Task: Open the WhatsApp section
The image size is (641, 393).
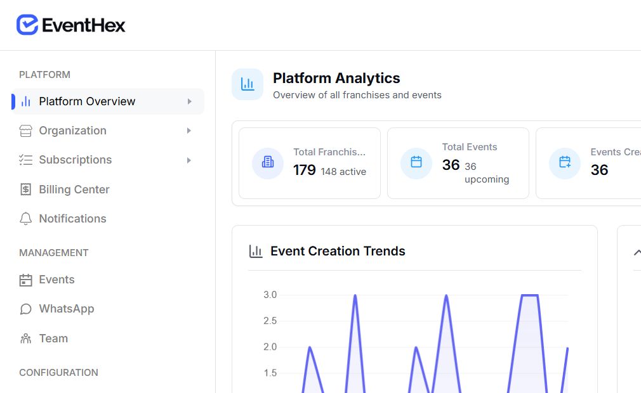Action: (x=107, y=309)
